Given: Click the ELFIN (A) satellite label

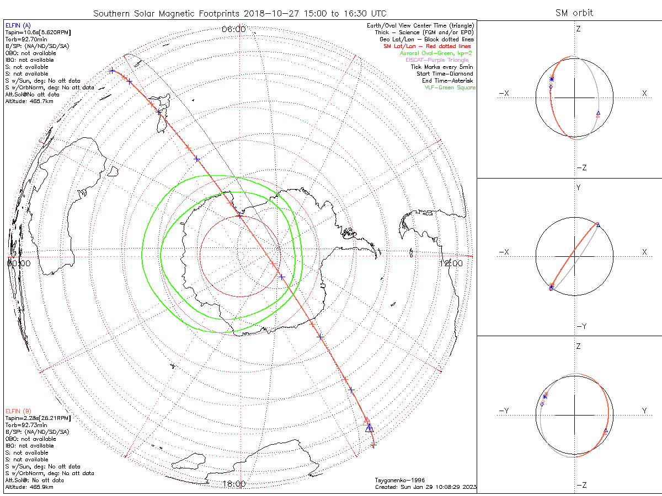Looking at the screenshot, I should tap(18, 25).
